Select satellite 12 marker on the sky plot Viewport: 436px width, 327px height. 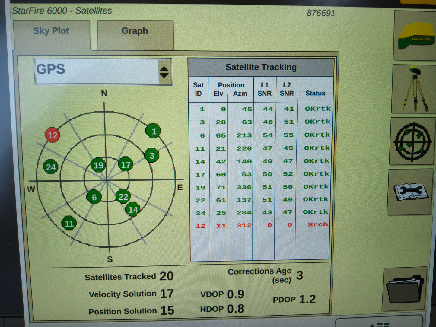tap(52, 135)
